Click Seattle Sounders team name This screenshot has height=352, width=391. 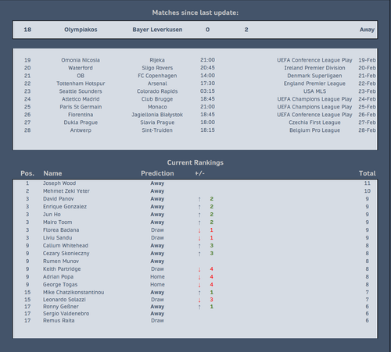tap(81, 91)
